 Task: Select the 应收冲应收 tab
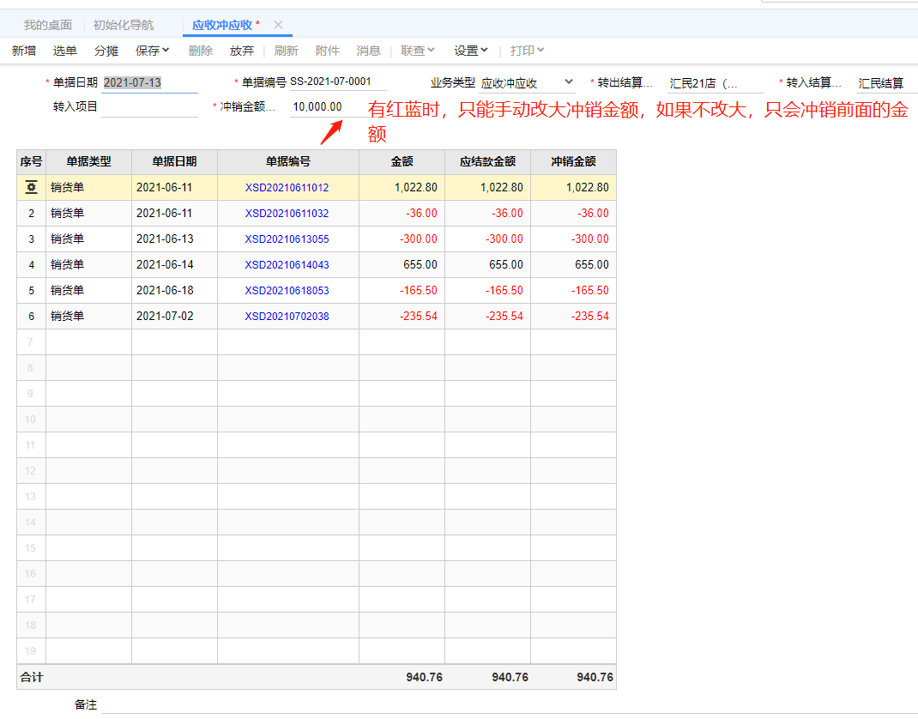(222, 25)
